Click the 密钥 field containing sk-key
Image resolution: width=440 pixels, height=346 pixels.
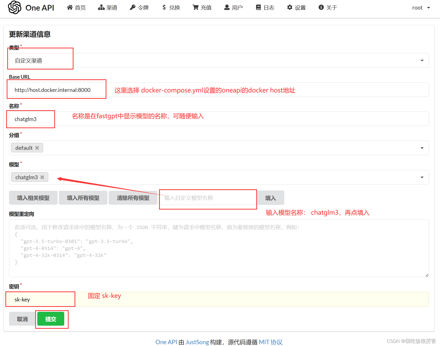pos(219,299)
